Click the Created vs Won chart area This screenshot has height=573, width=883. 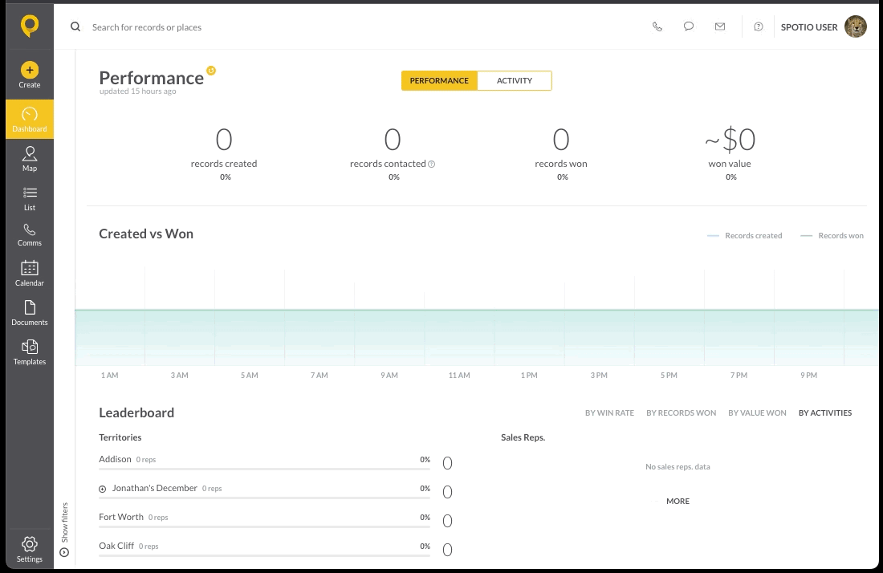point(476,316)
